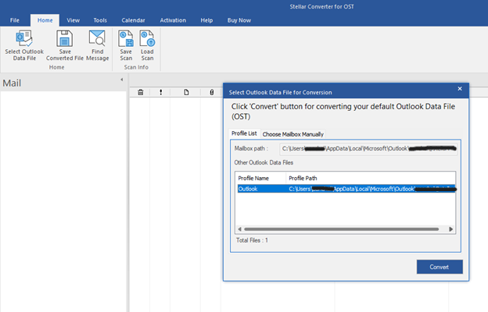Collapse the Mail pane with arrow
Screen dimensions: 488x312
[121, 80]
